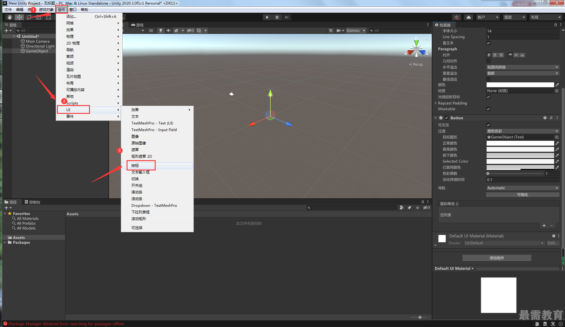Select the Rect transform tool

pos(48,17)
